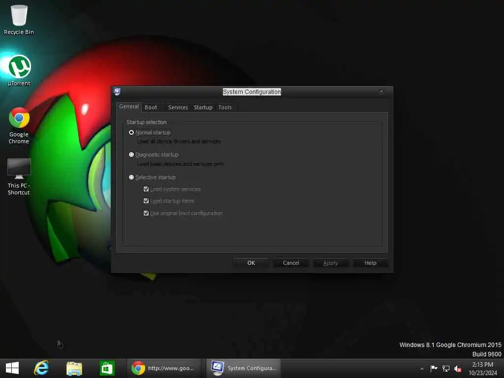The height and width of the screenshot is (378, 504).
Task: Switch to the Services tab
Action: (x=178, y=107)
